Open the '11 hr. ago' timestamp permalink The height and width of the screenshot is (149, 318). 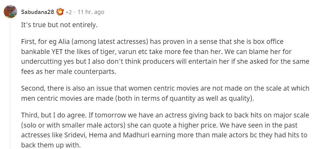[x=91, y=12]
